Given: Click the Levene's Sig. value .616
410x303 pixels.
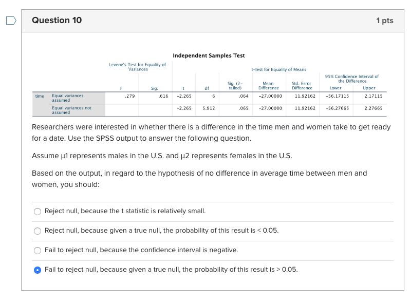Looking at the screenshot, I should [x=163, y=96].
